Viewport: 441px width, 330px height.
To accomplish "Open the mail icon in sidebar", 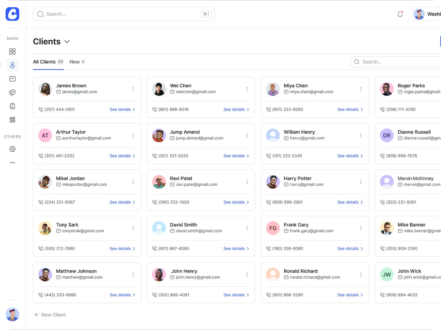I will click(x=12, y=79).
